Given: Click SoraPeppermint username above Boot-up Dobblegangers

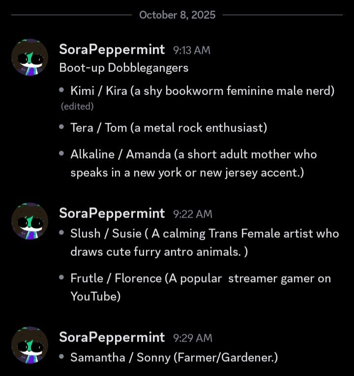Looking at the screenshot, I should 112,50.
